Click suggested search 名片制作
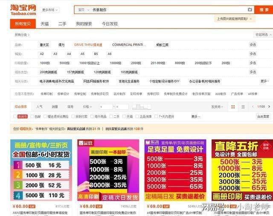This screenshot has height=216, width=273. 119,94
